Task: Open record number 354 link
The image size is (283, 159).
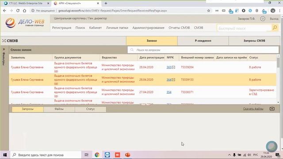Action: [x=169, y=92]
